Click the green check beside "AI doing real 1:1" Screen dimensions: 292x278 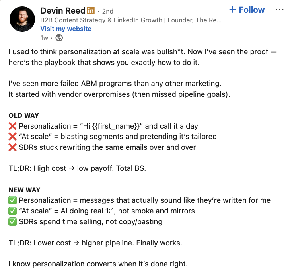[x=13, y=211]
